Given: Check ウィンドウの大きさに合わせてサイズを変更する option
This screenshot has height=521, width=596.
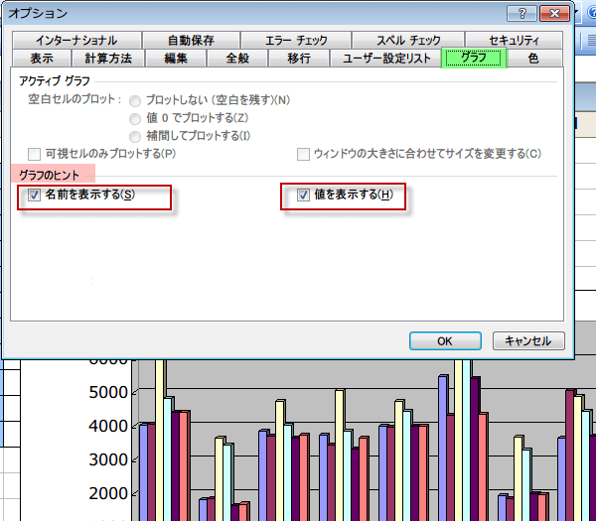Looking at the screenshot, I should pyautogui.click(x=304, y=154).
